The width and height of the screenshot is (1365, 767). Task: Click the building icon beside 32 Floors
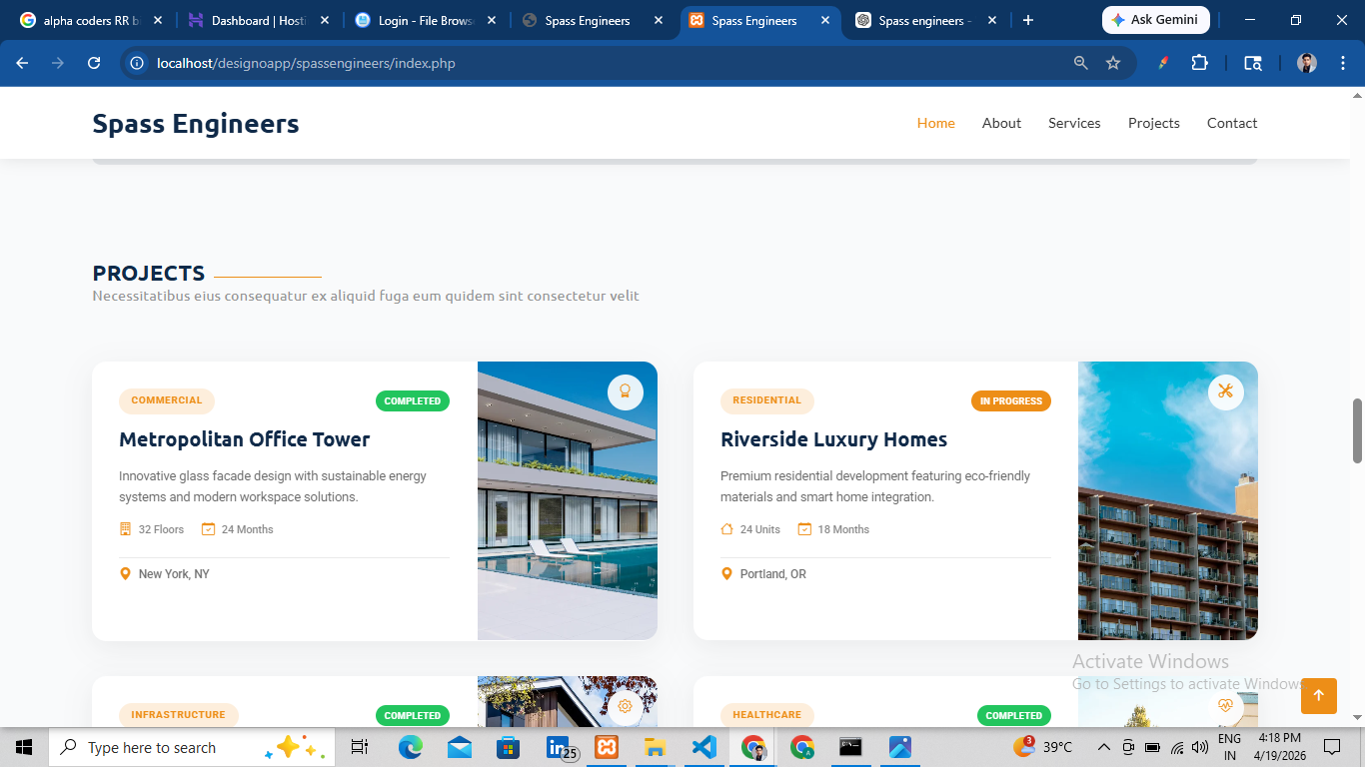(x=126, y=529)
